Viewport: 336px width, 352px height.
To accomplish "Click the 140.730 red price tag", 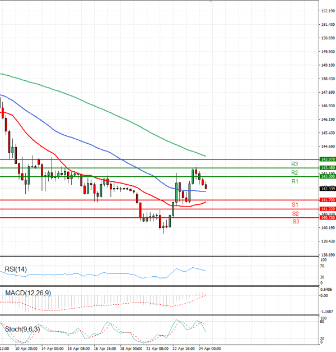I will (327, 218).
